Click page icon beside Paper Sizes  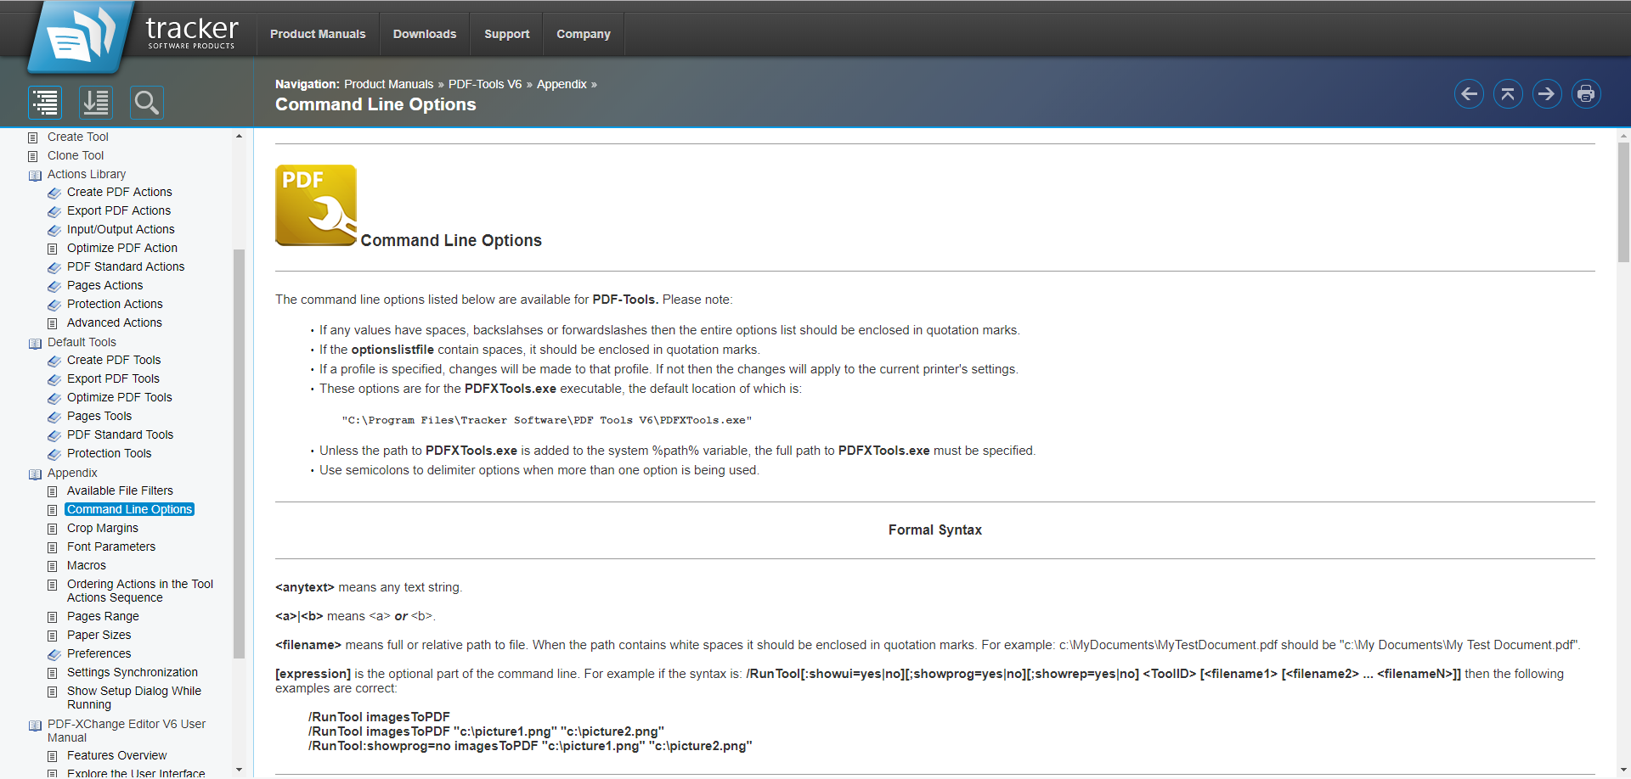click(x=53, y=636)
